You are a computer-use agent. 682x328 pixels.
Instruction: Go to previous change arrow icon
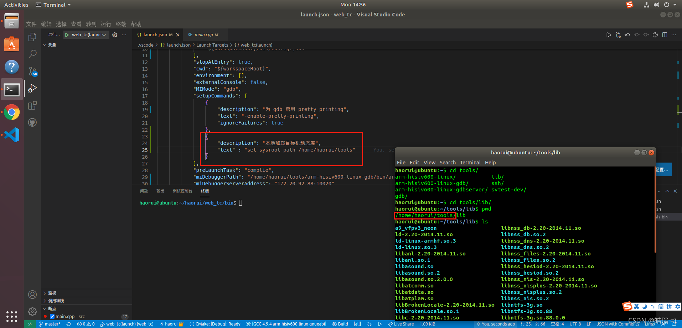coord(627,35)
